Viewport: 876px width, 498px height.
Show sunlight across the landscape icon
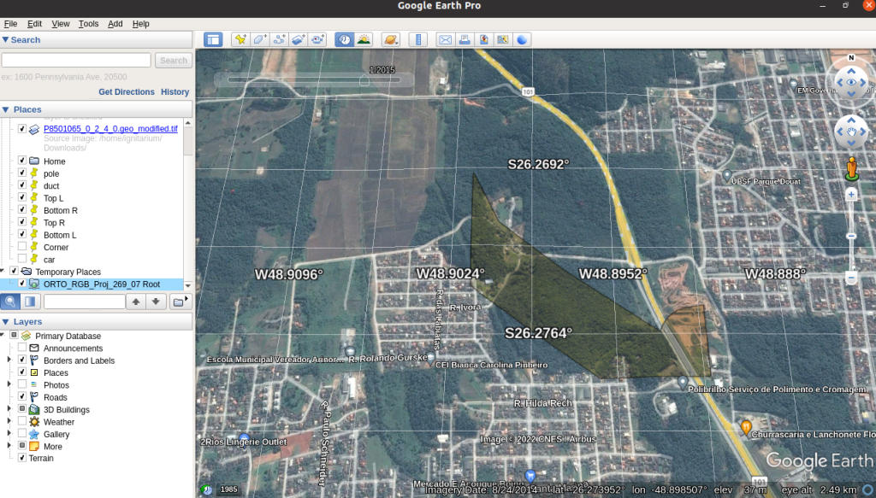click(x=364, y=39)
